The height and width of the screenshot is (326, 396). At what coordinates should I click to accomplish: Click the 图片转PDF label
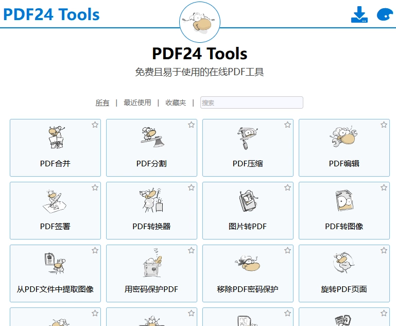coord(248,227)
